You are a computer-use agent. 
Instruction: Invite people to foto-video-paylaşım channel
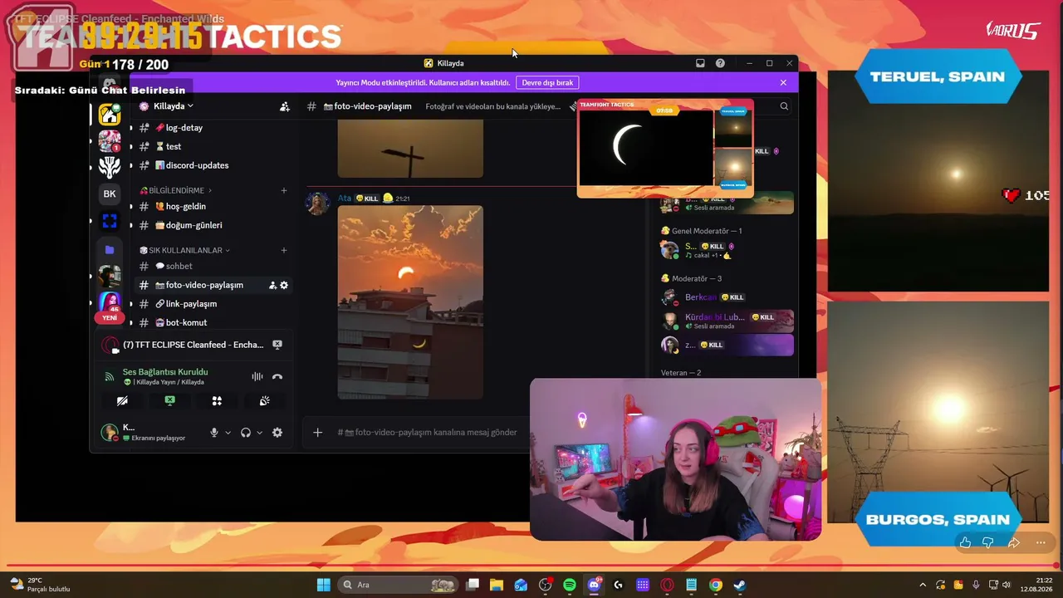[x=272, y=285]
